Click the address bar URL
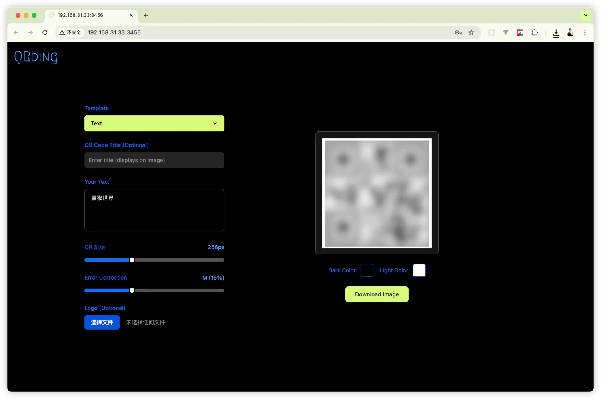This screenshot has height=399, width=601. [114, 32]
